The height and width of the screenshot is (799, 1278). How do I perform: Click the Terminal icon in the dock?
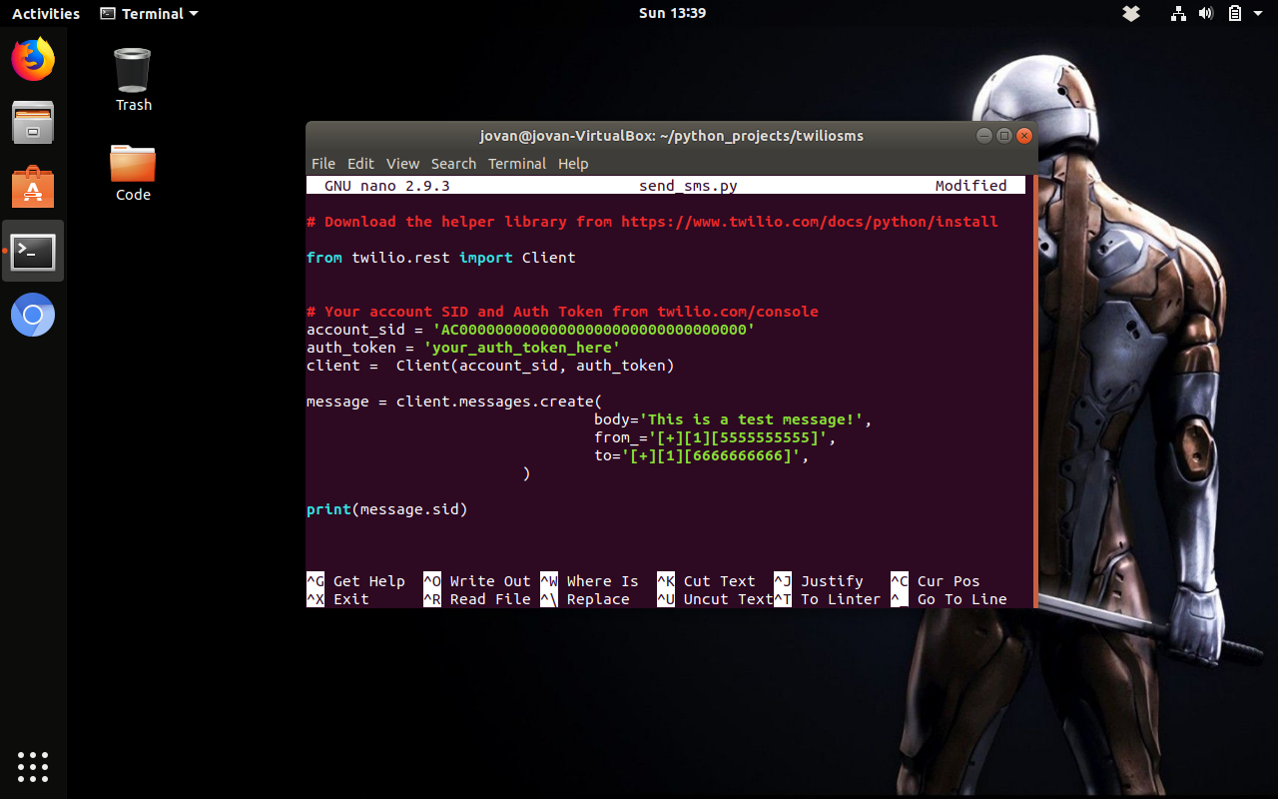click(33, 251)
